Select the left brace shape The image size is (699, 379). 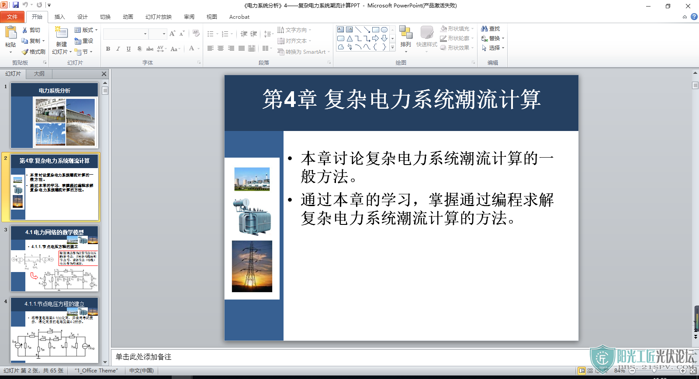tap(376, 47)
